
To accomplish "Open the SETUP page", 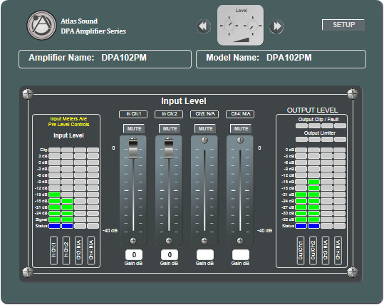I will (x=343, y=25).
